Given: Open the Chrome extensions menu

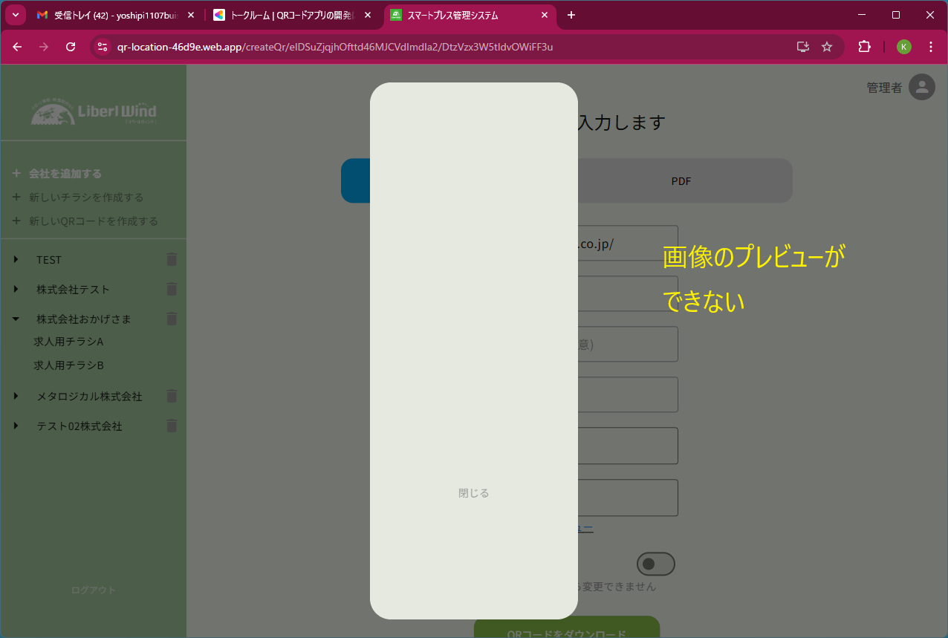Looking at the screenshot, I should click(x=864, y=47).
